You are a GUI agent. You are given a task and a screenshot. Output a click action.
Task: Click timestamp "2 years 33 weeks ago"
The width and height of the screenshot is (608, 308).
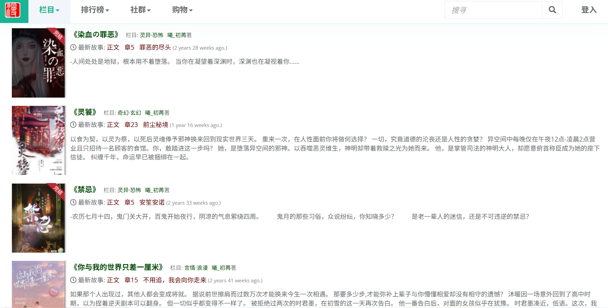point(194,203)
